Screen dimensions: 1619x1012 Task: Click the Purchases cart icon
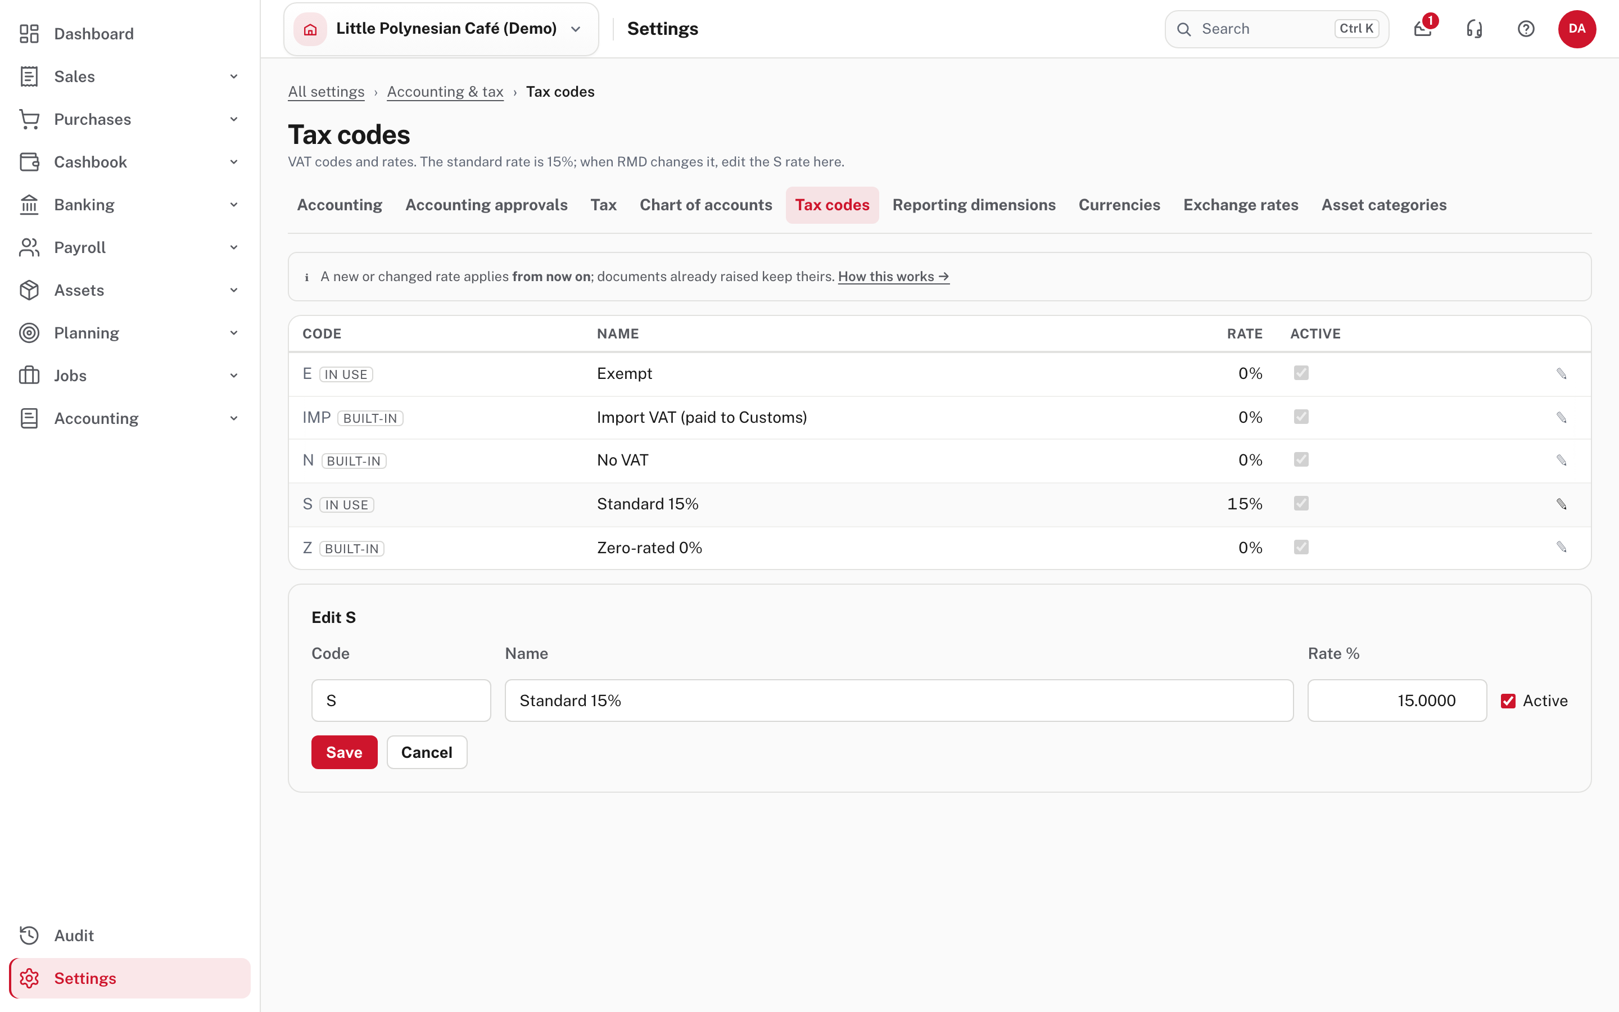click(29, 119)
